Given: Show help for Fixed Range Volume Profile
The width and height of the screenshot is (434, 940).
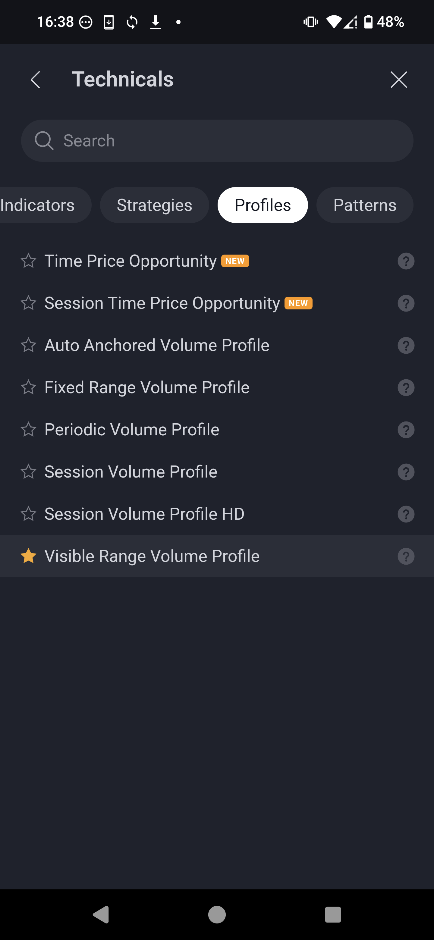Looking at the screenshot, I should pyautogui.click(x=406, y=387).
